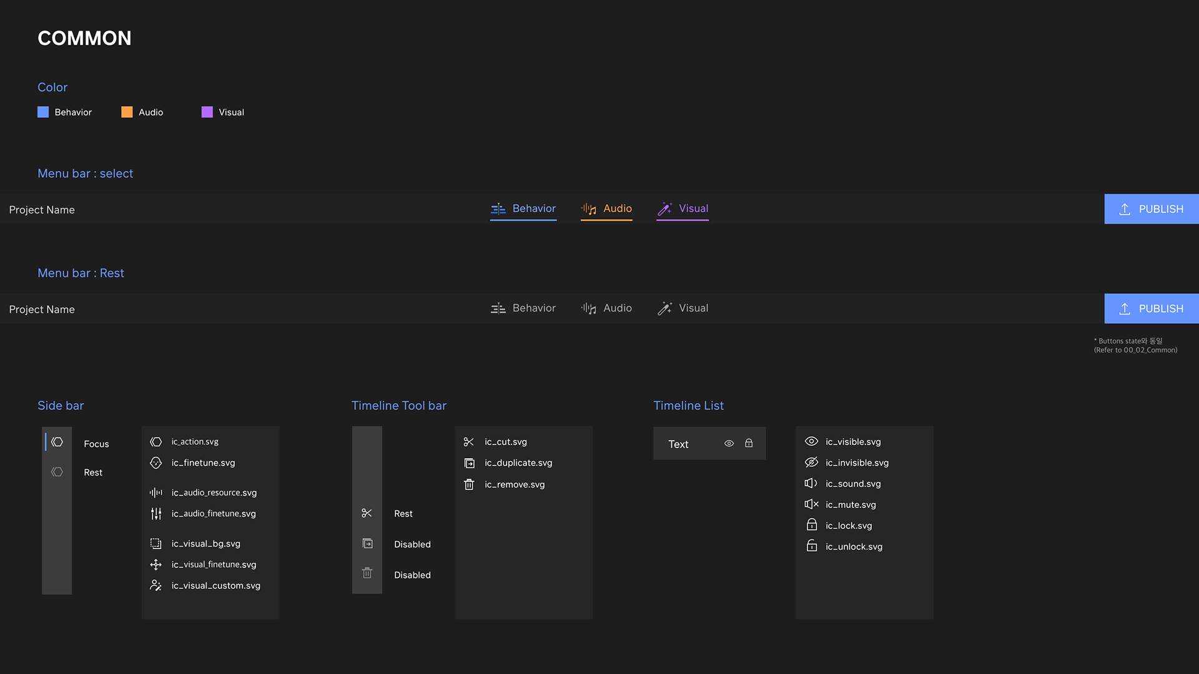Viewport: 1199px width, 674px height.
Task: Click the mute speaker icon beside ic_mute.svg
Action: (x=811, y=504)
